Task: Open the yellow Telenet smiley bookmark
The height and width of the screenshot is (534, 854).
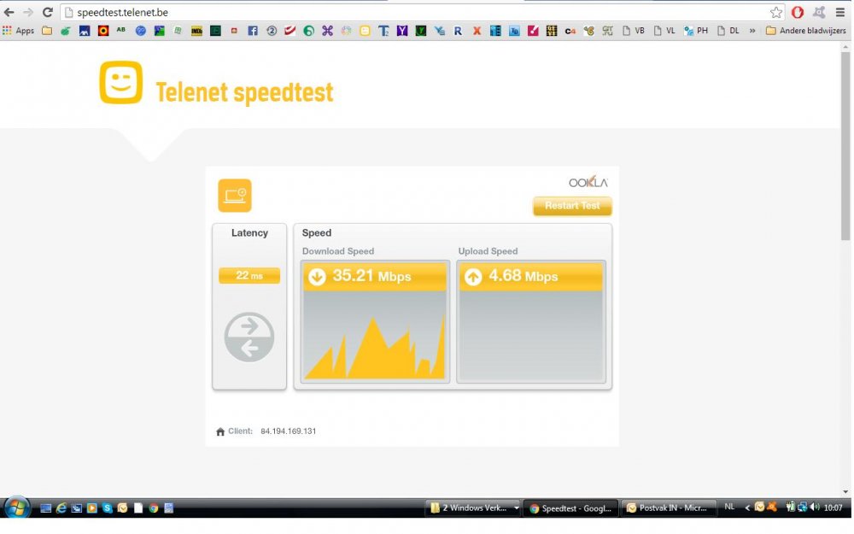Action: pos(365,31)
